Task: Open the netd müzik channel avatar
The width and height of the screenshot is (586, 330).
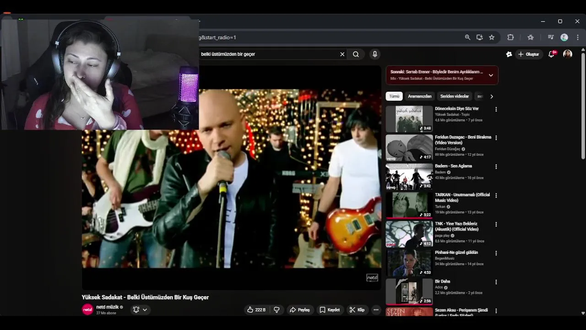Action: point(87,310)
